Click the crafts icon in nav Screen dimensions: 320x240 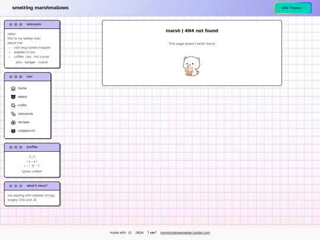(x=13, y=105)
